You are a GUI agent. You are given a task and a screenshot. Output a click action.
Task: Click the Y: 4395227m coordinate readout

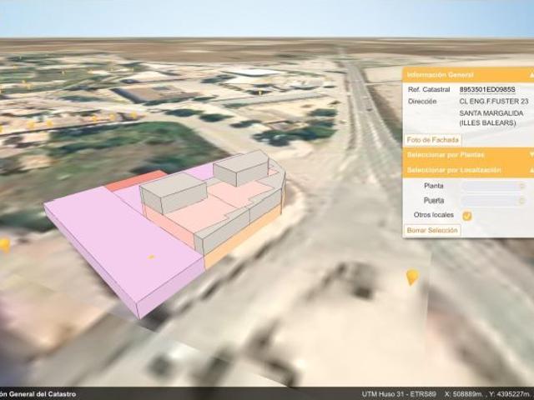(511, 394)
